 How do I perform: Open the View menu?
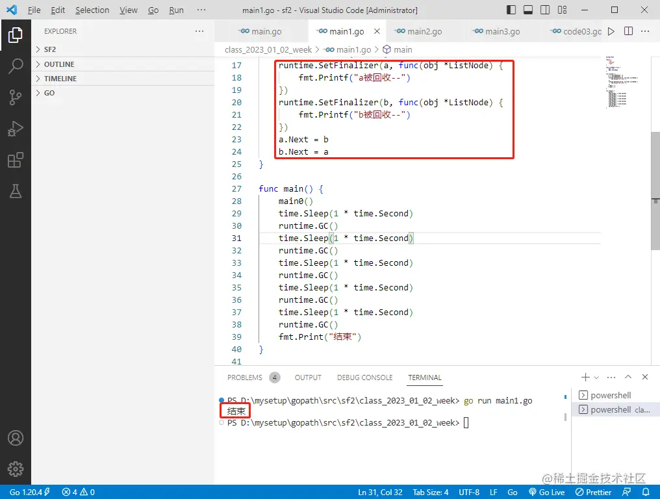pos(129,10)
